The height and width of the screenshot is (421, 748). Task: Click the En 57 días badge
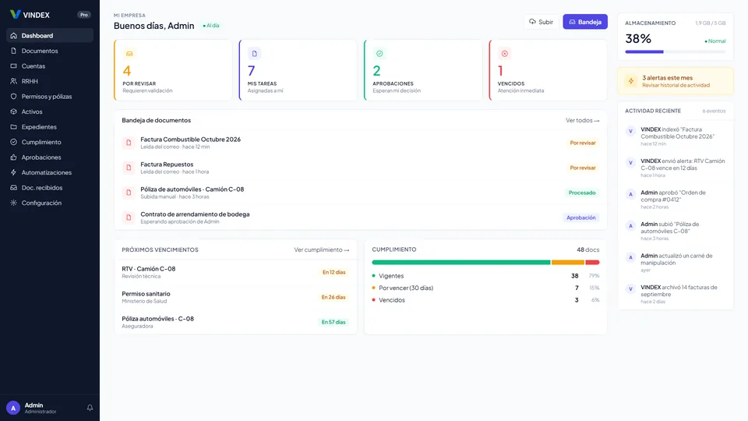(x=333, y=322)
